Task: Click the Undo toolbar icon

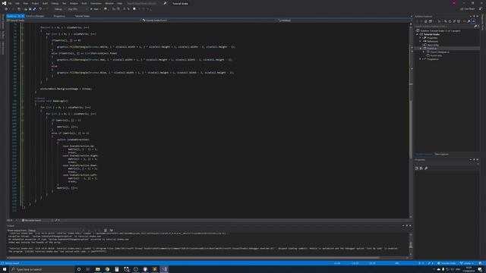Action: point(40,9)
